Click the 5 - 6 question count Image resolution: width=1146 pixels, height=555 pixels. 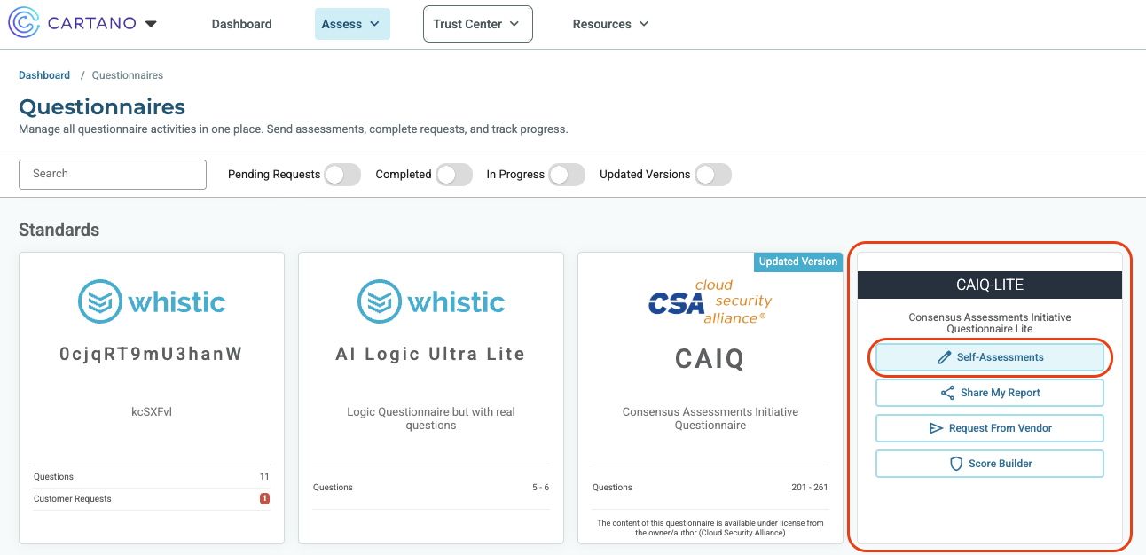(539, 488)
